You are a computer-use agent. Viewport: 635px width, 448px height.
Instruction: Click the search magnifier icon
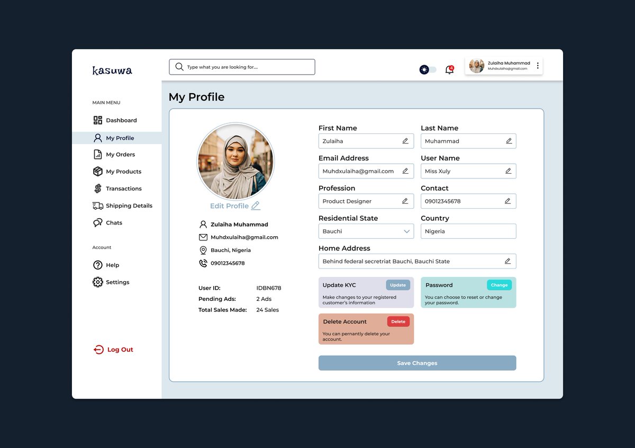(x=179, y=67)
